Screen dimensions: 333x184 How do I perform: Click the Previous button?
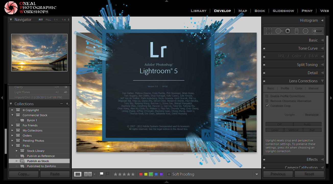(x=278, y=174)
